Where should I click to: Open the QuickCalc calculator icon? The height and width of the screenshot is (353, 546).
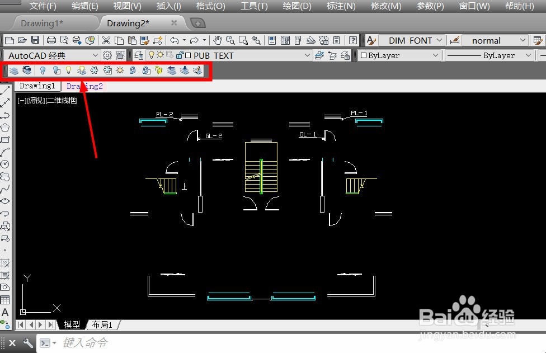pos(336,40)
